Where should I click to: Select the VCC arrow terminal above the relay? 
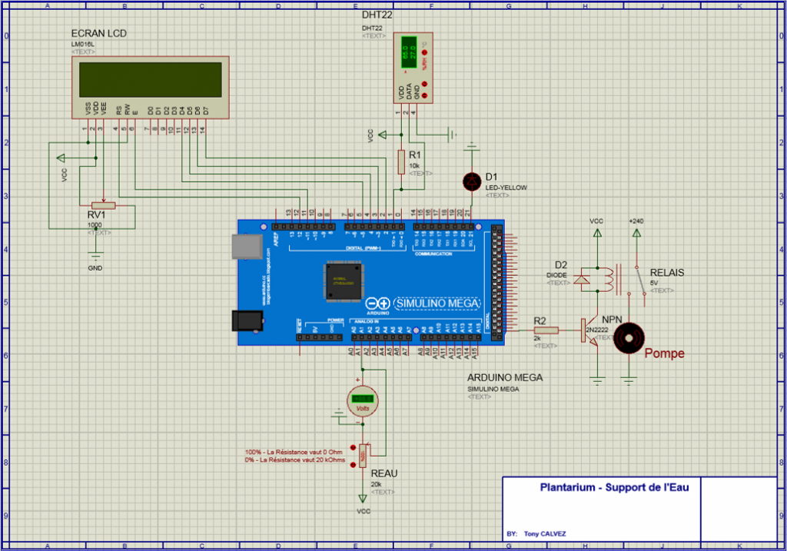597,234
